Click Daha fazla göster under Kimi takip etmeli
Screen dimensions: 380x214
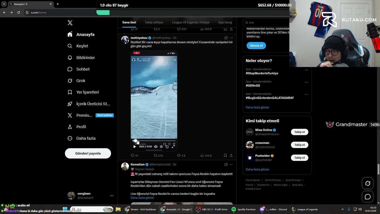[x=258, y=169]
